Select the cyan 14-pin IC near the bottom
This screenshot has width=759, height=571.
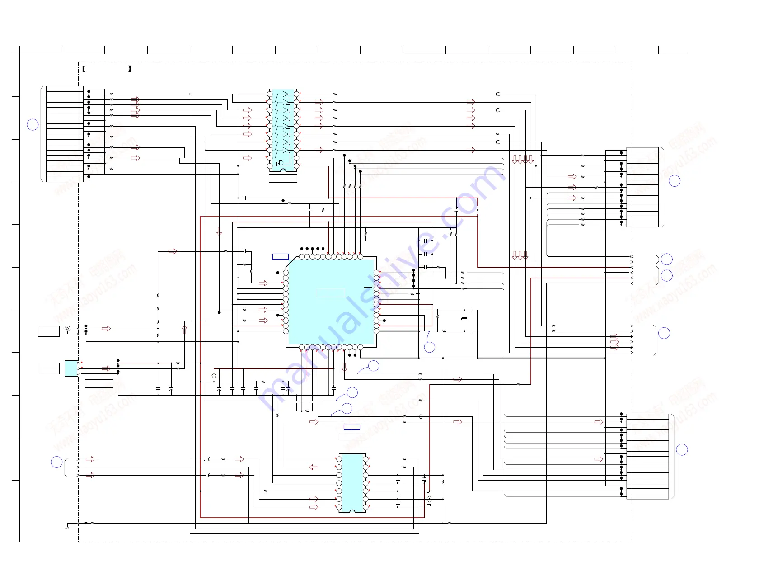click(352, 483)
